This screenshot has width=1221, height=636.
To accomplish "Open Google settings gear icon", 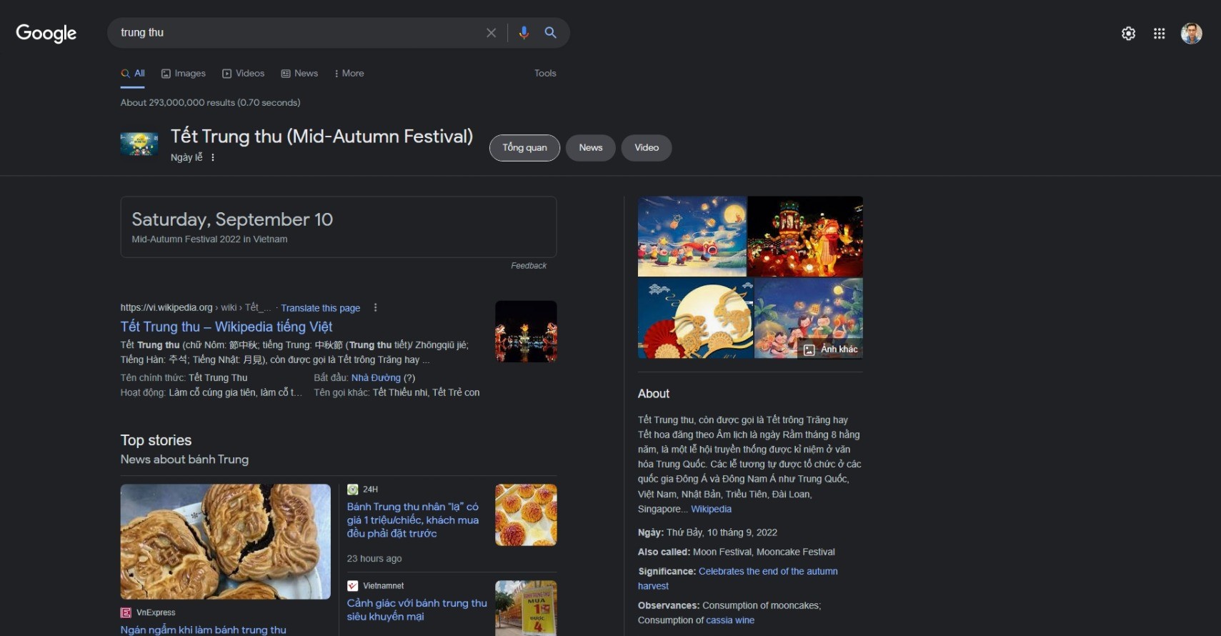I will click(1128, 34).
